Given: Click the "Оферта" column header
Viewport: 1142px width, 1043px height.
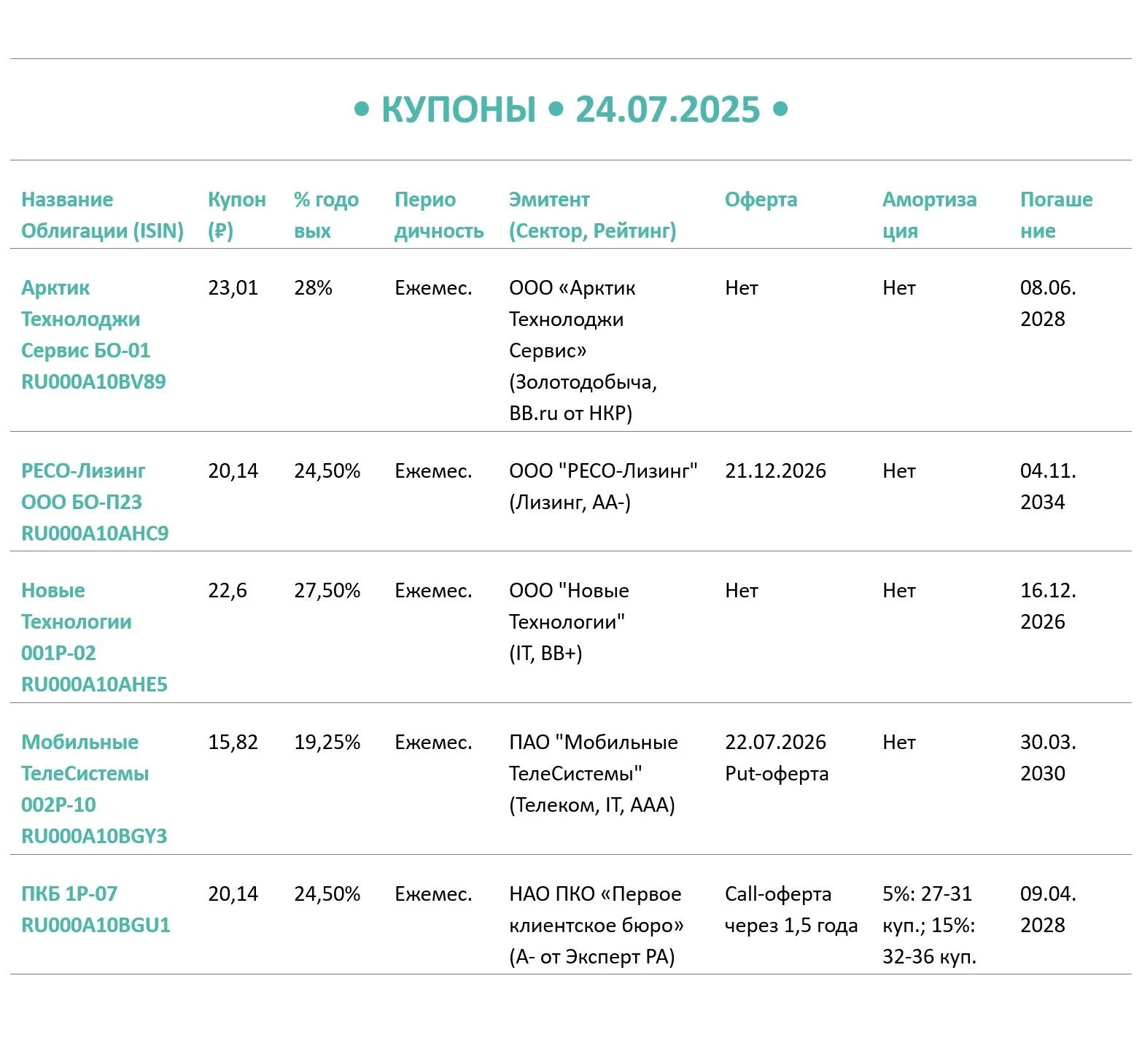Looking at the screenshot, I should point(761,200).
